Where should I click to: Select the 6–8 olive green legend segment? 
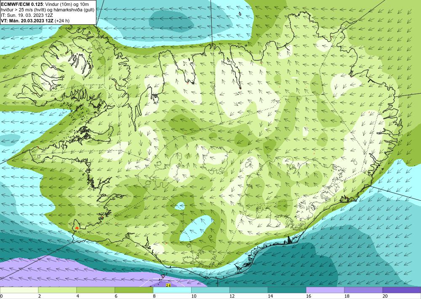pos(134,290)
